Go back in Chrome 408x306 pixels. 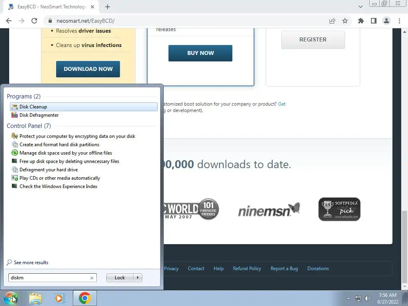[9, 21]
